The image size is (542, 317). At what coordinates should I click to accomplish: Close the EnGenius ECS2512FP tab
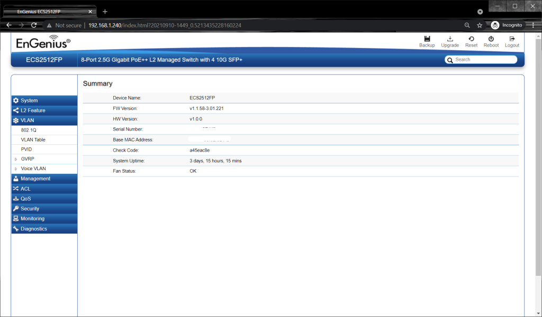coord(90,12)
